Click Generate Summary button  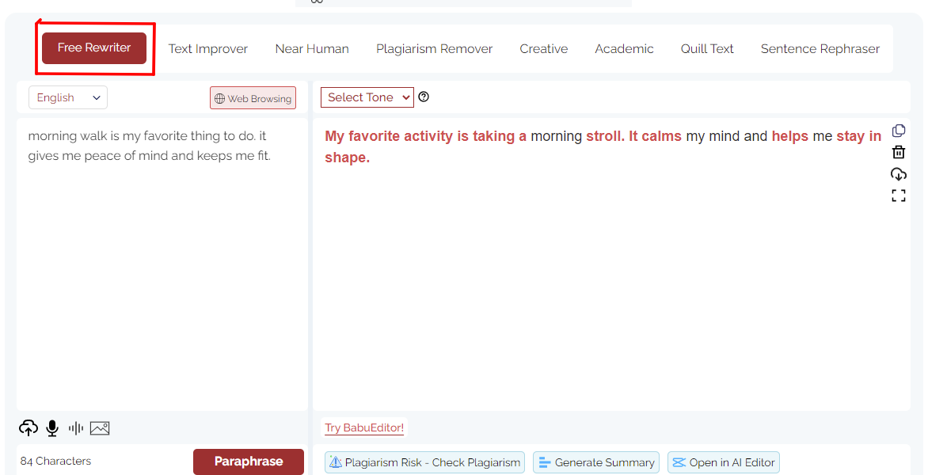[596, 462]
